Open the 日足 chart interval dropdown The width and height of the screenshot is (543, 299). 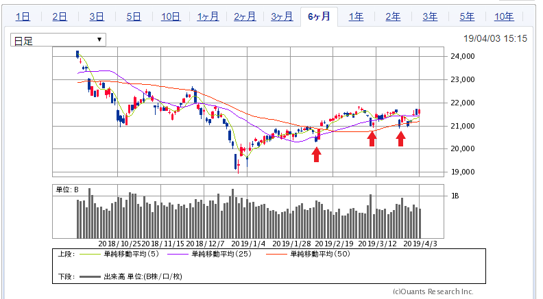click(58, 40)
